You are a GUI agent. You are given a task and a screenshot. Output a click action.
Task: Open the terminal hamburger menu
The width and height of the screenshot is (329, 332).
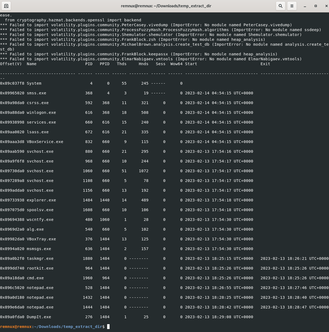click(292, 6)
